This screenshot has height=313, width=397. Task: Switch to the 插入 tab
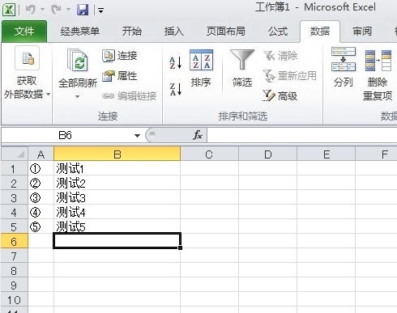[x=174, y=32]
